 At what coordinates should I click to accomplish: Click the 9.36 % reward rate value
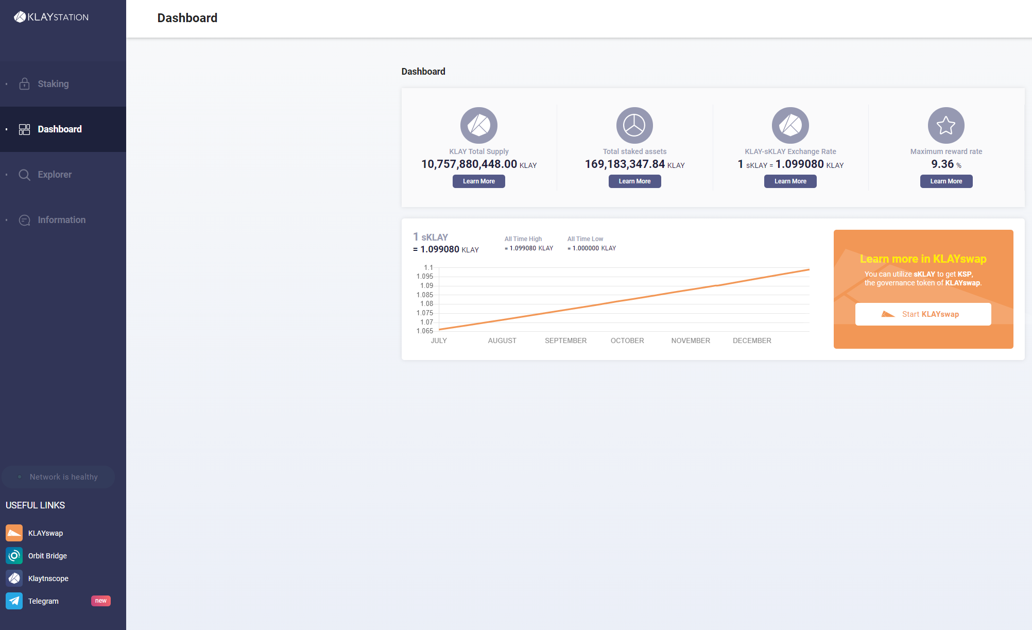pyautogui.click(x=946, y=164)
